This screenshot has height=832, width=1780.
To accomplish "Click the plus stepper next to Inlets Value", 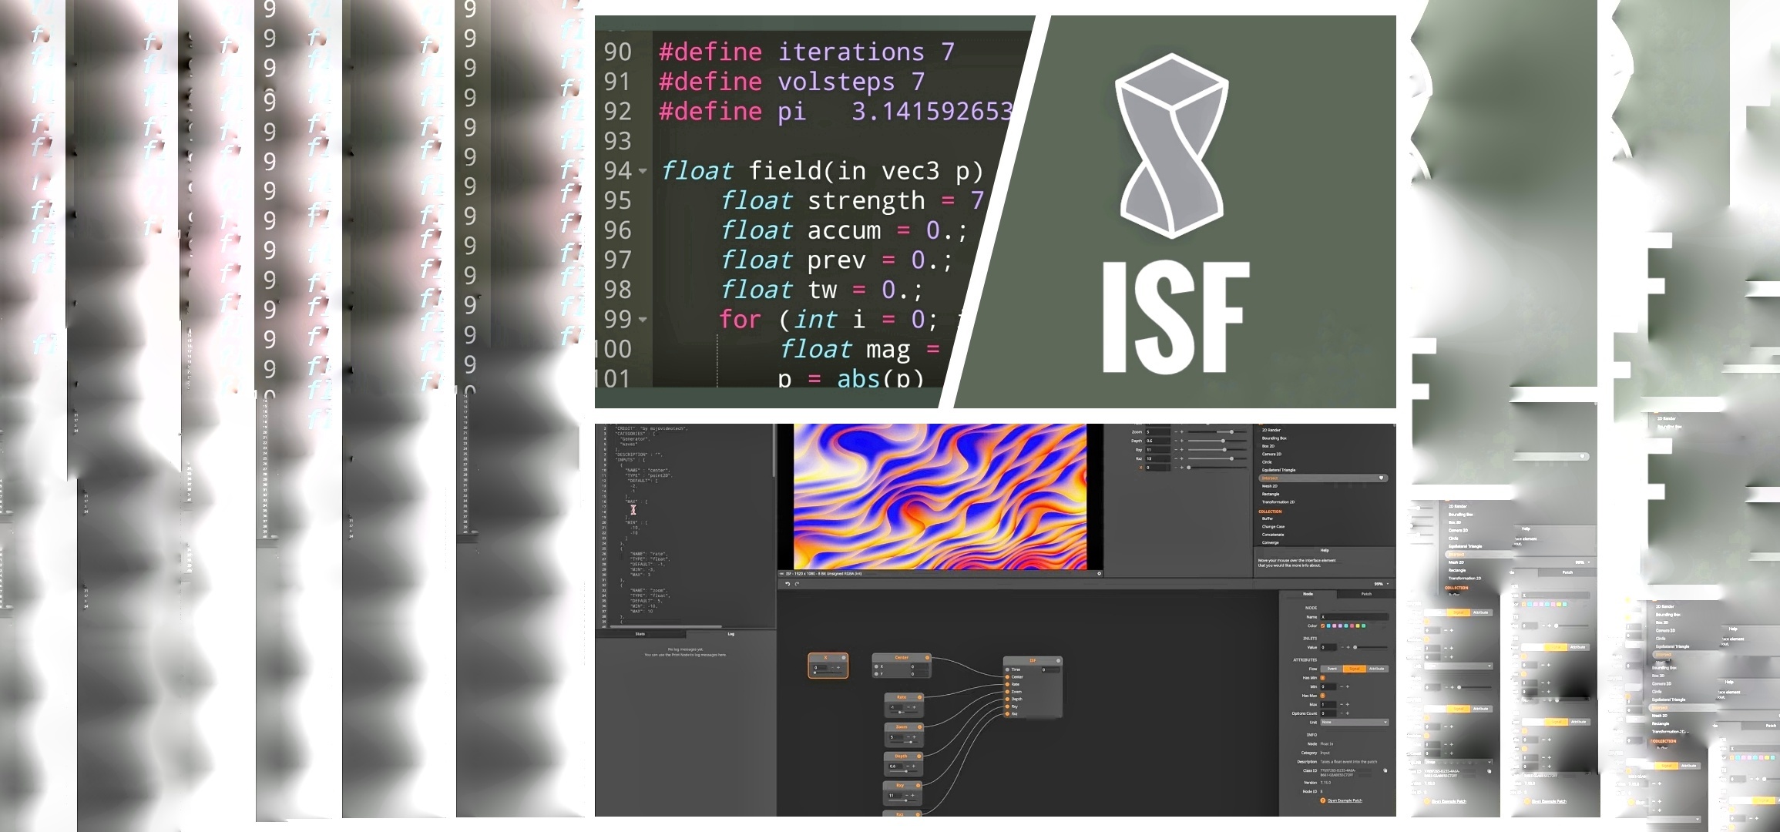I will 1348,647.
